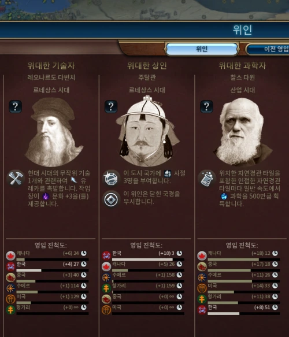Click the 위대한 상인 heading
The height and width of the screenshot is (337, 289).
tap(147, 65)
